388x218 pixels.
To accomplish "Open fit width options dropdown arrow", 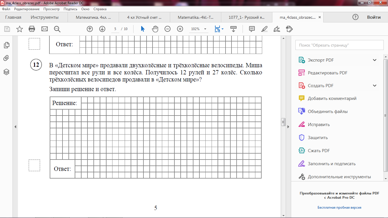I will point(223,29).
